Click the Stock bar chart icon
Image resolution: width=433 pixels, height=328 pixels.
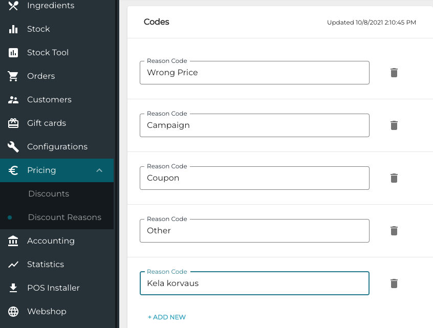[x=13, y=29]
